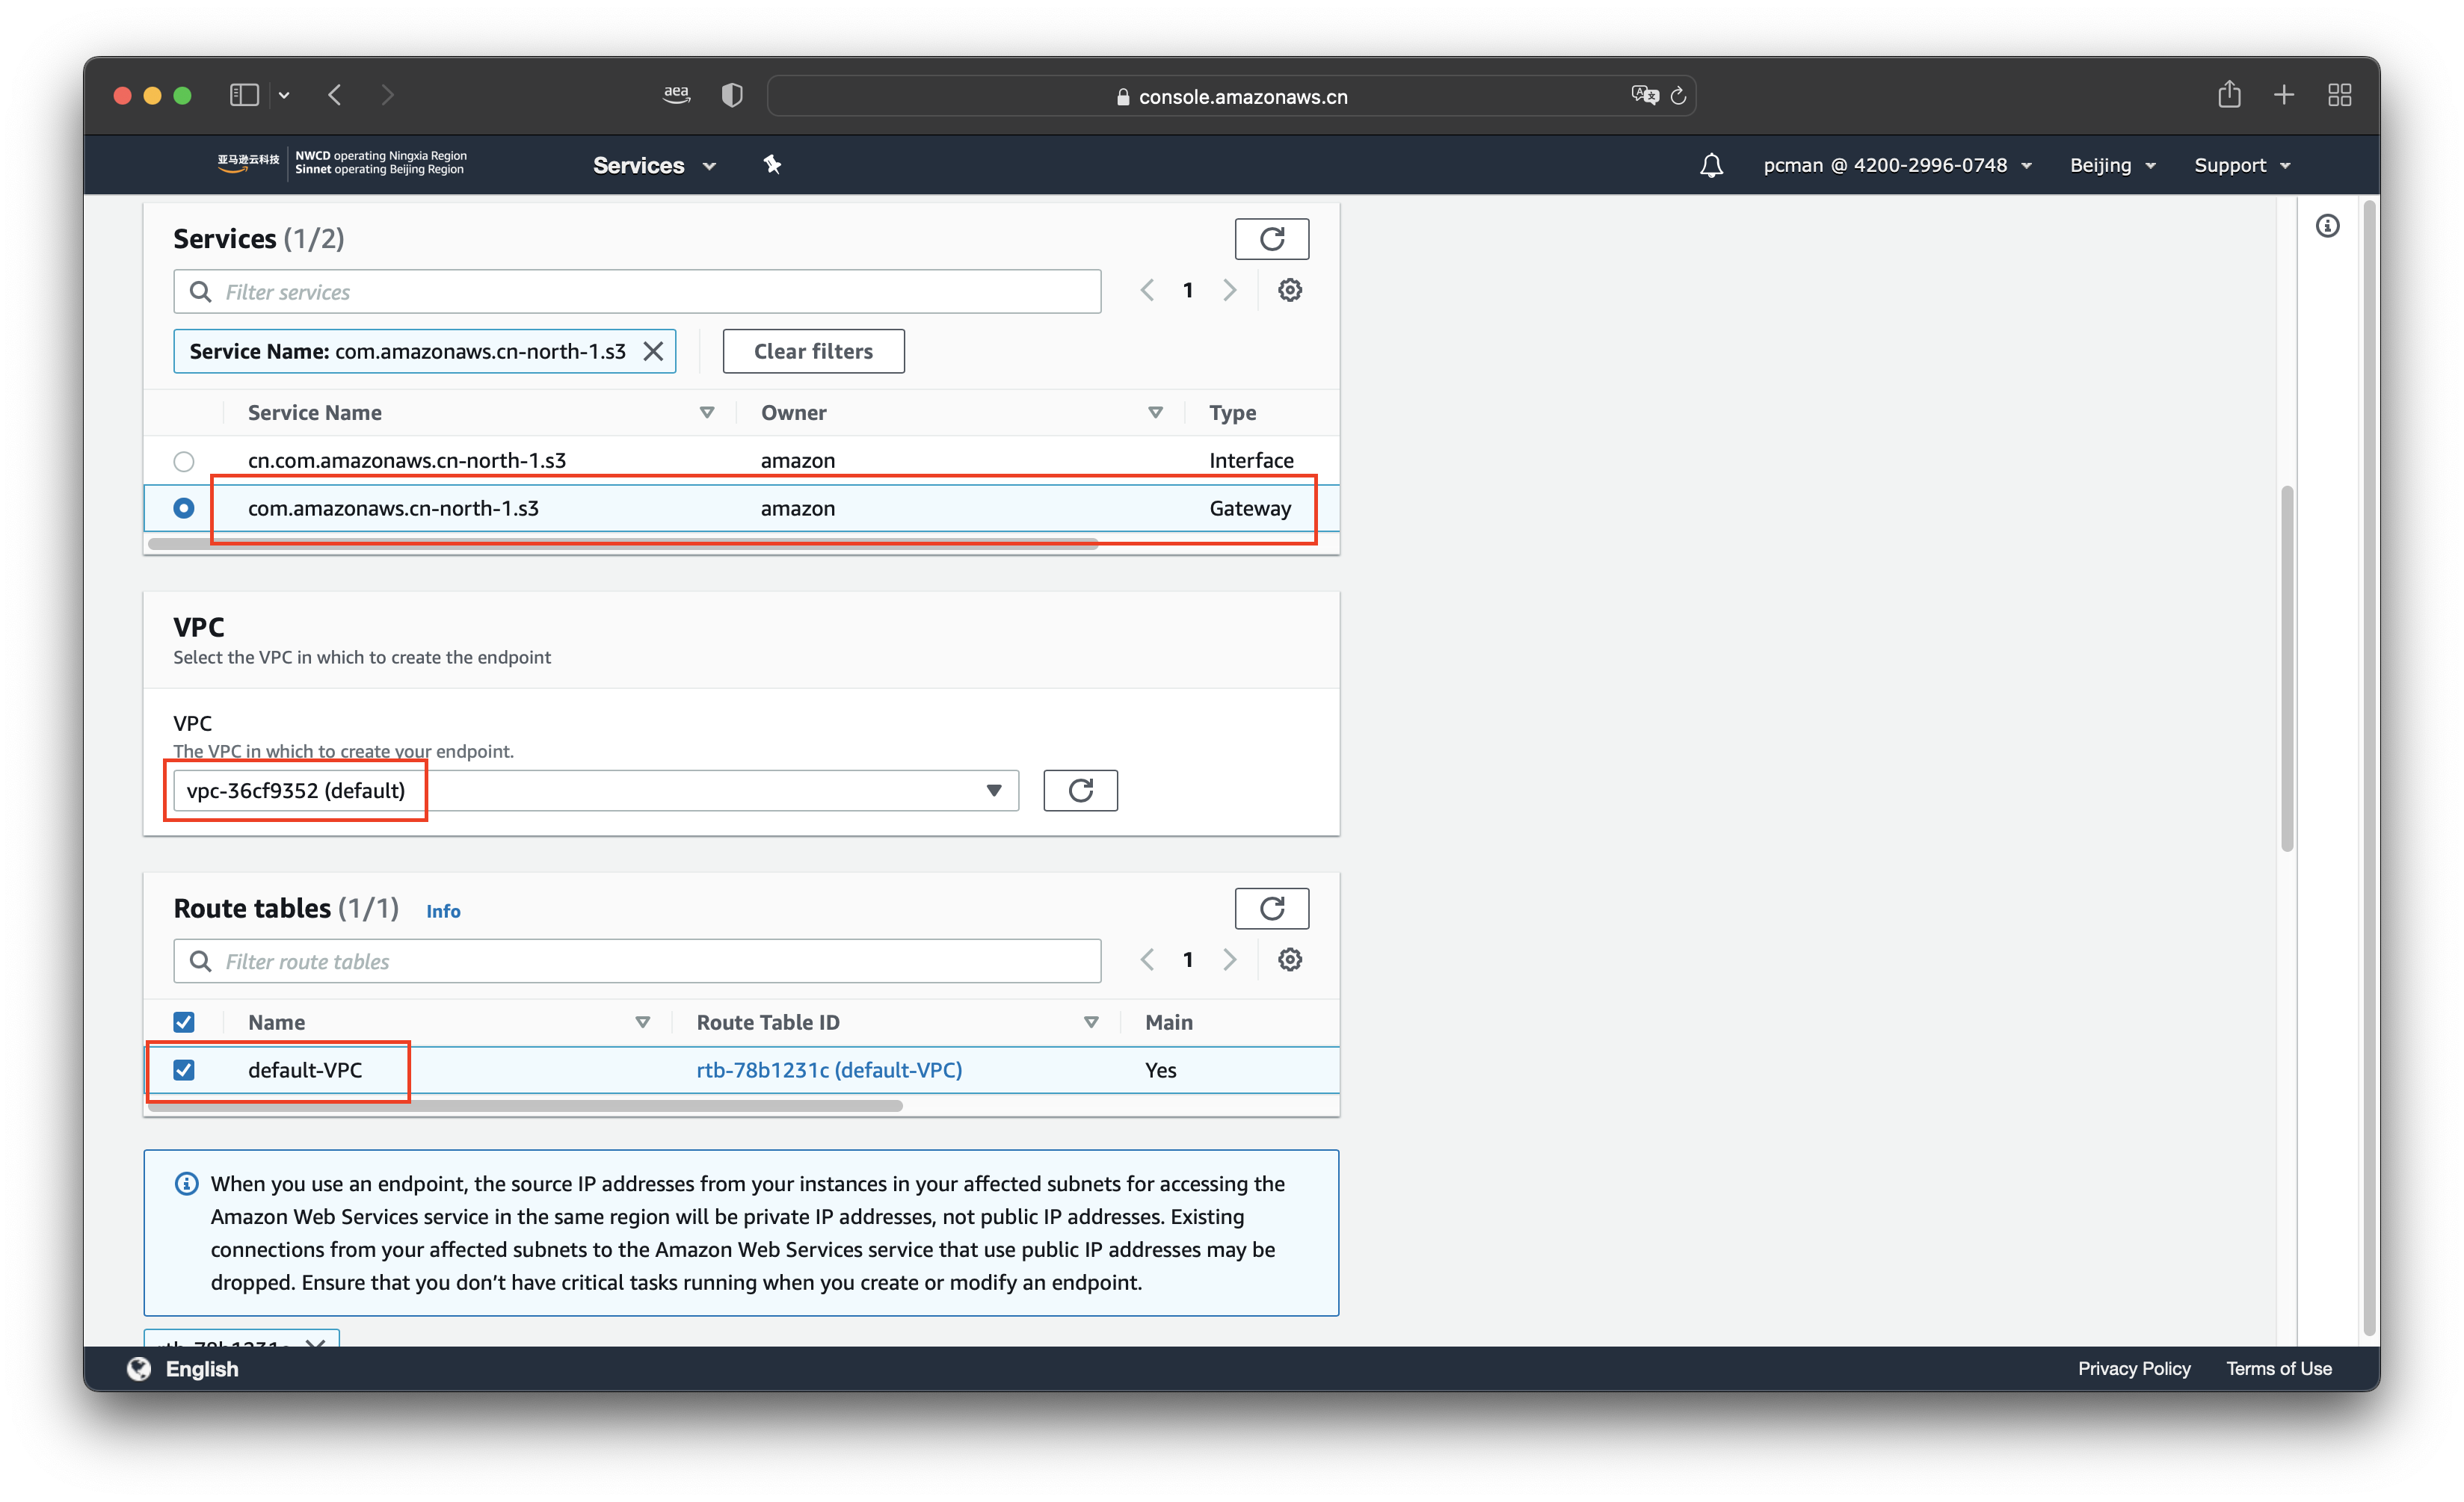2464x1502 pixels.
Task: Open the Beijing region menu
Action: tap(2112, 165)
